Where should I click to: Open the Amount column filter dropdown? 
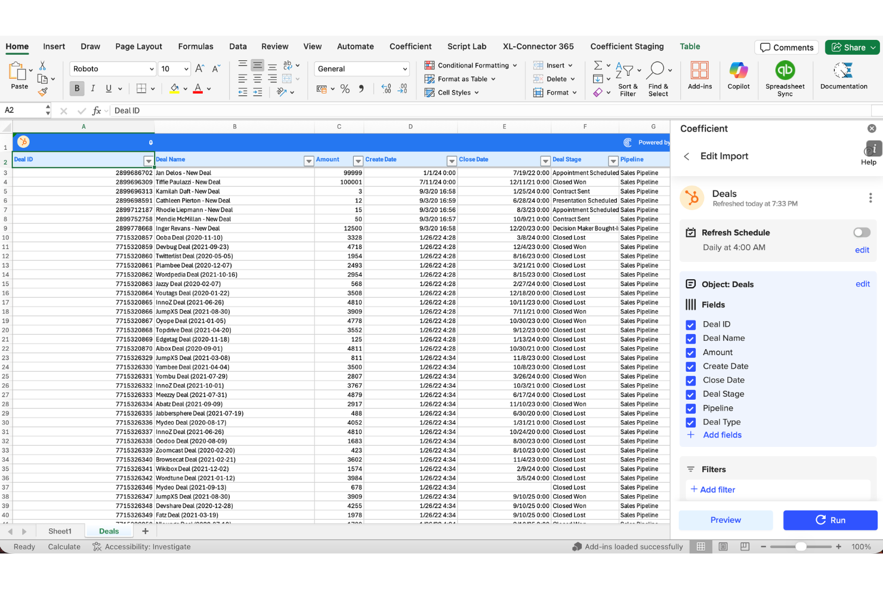[x=357, y=161]
